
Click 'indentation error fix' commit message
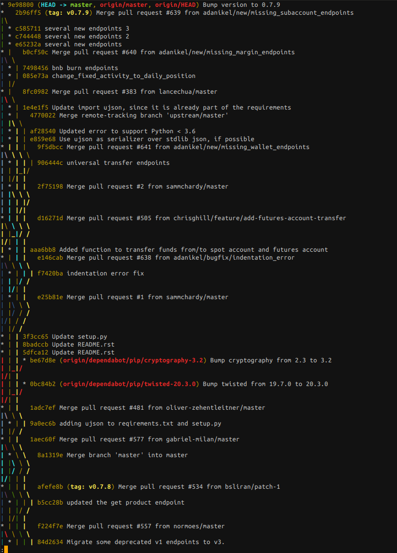click(x=105, y=273)
